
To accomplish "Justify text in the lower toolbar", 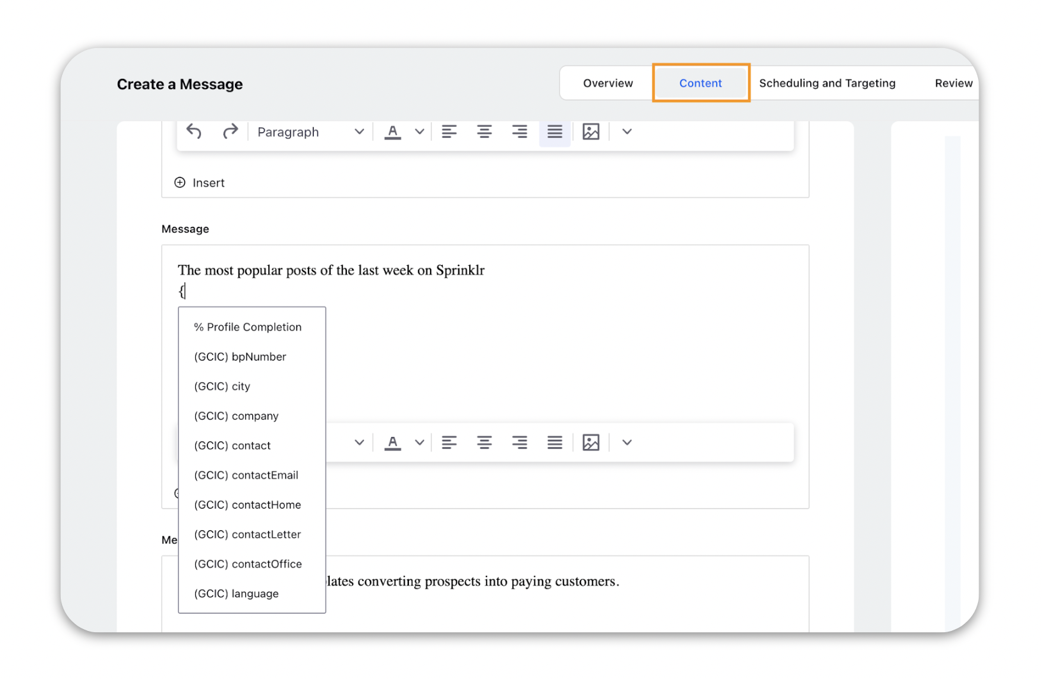I will tap(554, 443).
